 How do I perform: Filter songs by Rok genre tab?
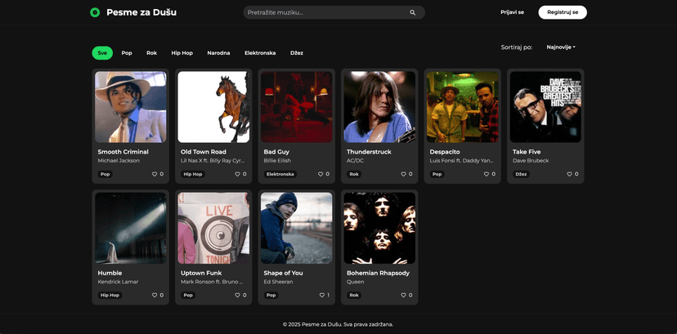tap(151, 53)
